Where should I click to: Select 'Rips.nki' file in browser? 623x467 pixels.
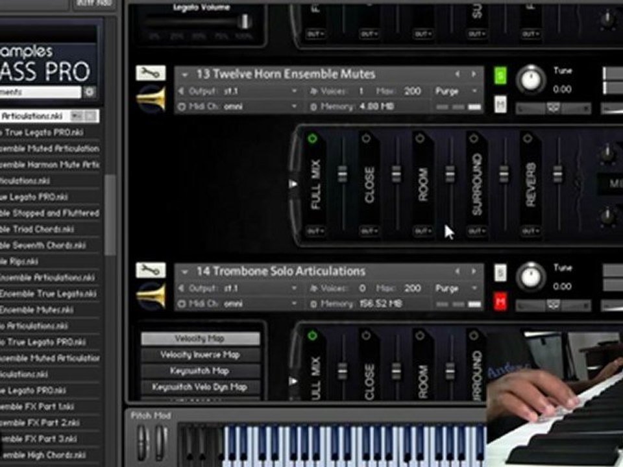pyautogui.click(x=50, y=261)
